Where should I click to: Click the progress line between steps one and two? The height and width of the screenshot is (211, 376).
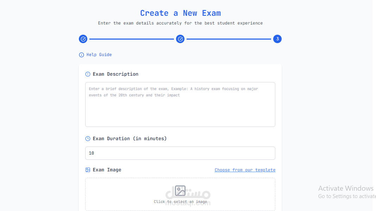point(132,39)
